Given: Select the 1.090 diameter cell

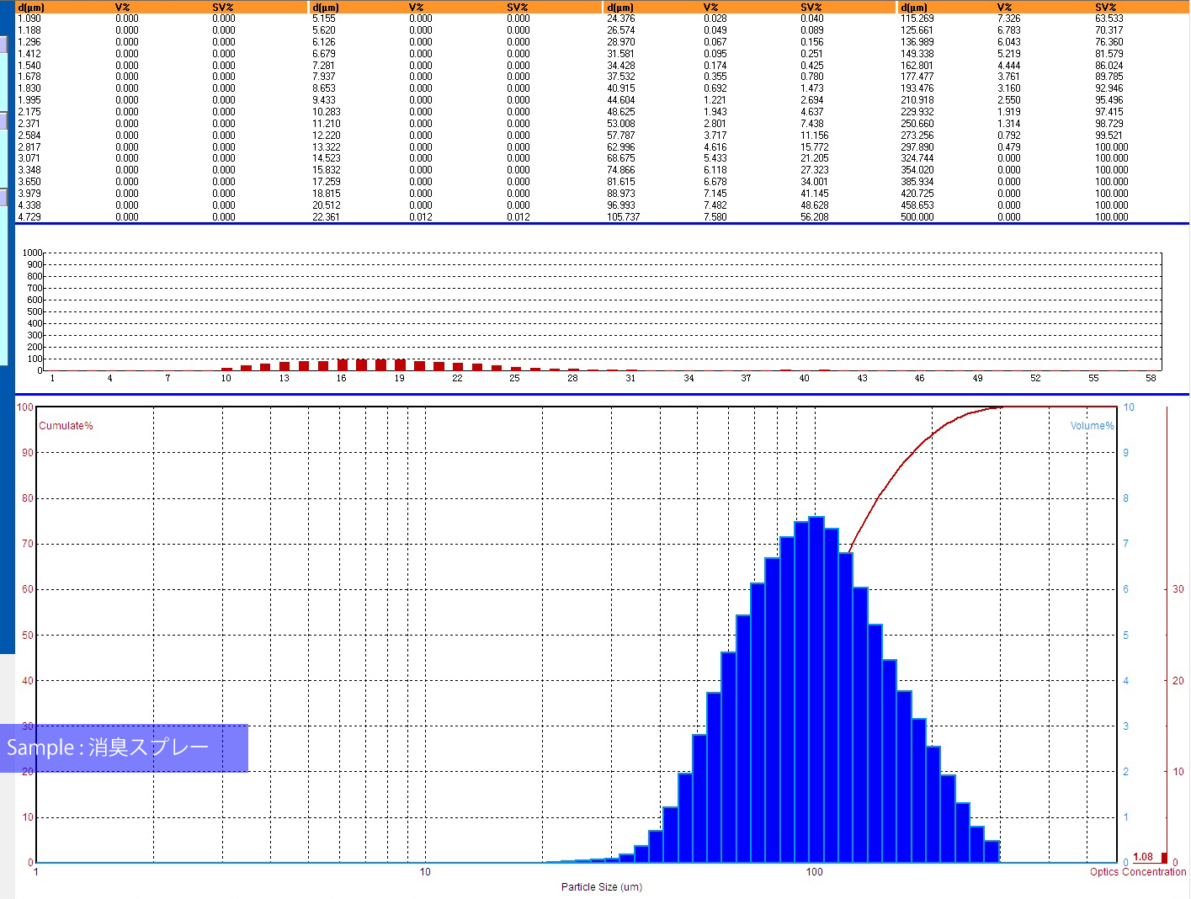Looking at the screenshot, I should [29, 19].
